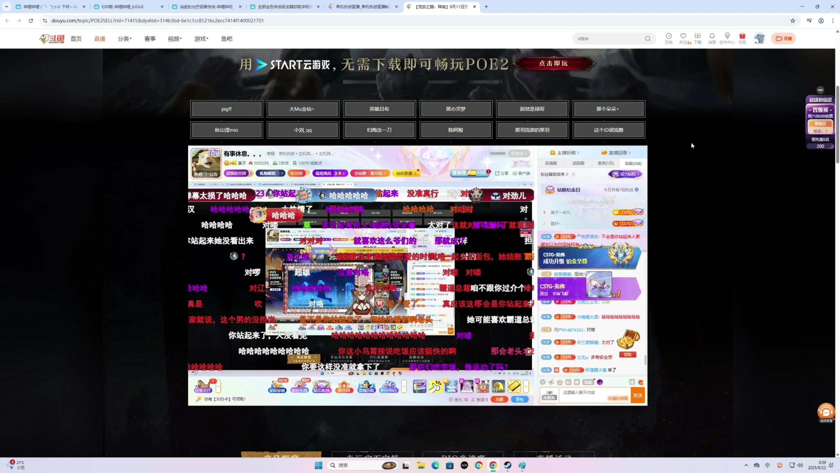
Task: Click the treasure chest icon in chat
Action: (x=628, y=340)
